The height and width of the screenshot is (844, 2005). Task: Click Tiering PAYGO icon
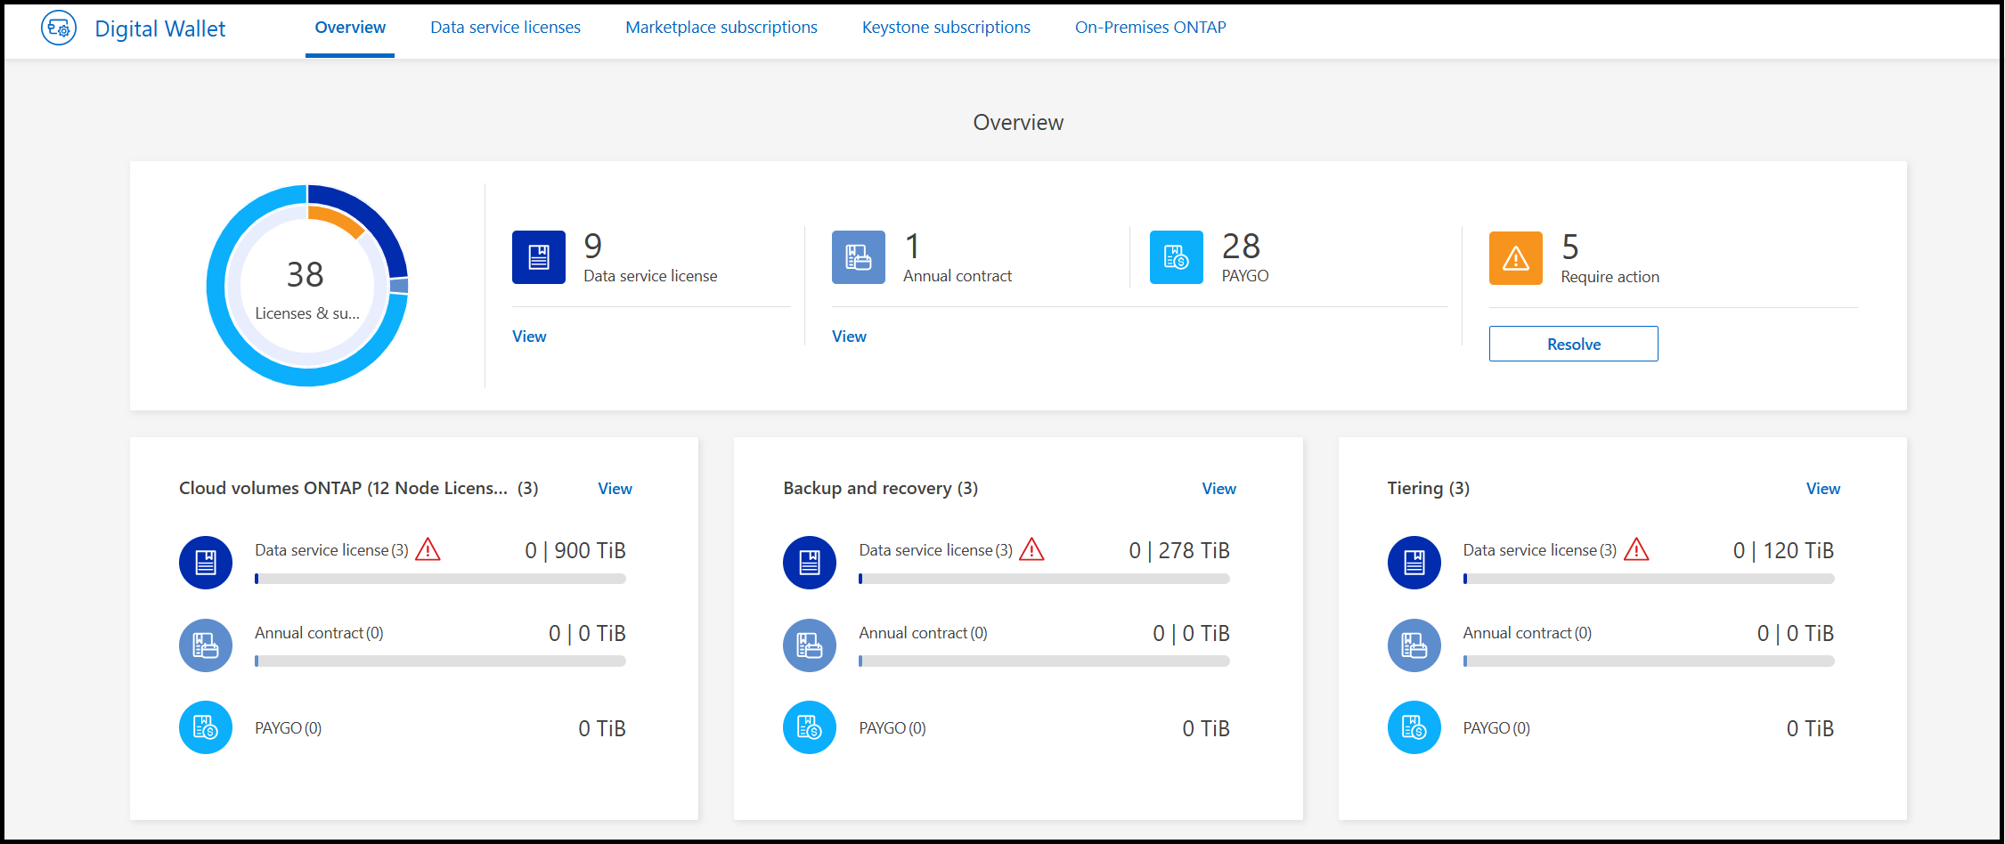point(1414,728)
